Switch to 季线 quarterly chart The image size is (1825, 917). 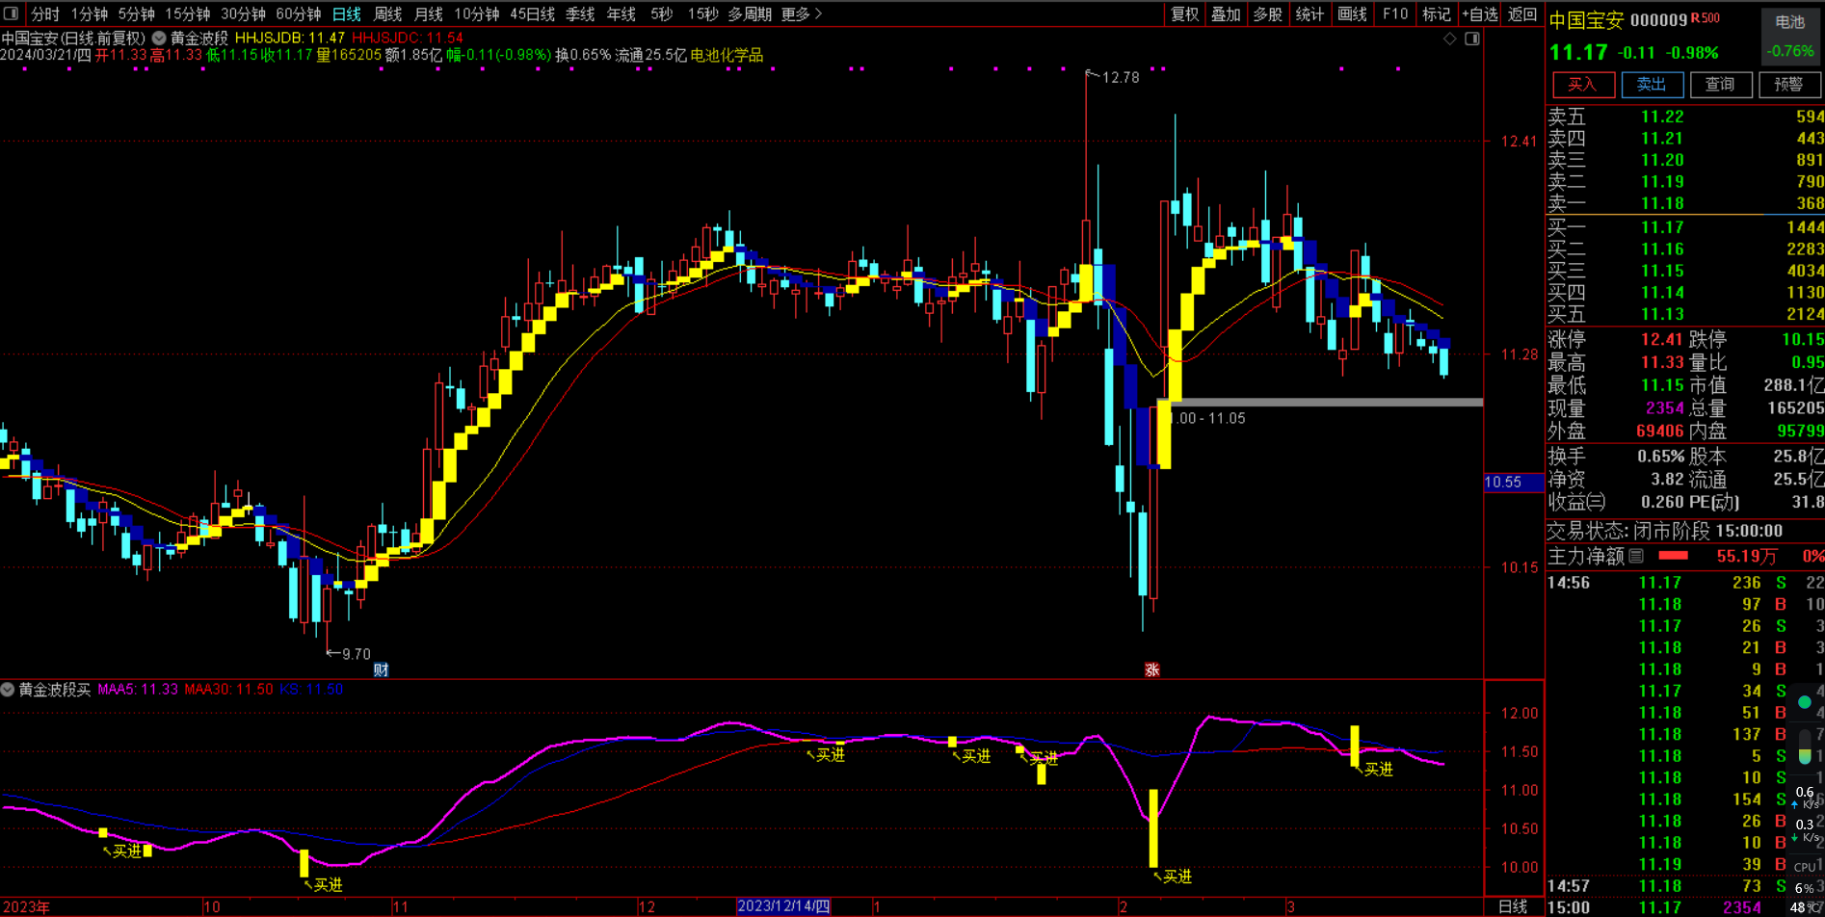580,13
